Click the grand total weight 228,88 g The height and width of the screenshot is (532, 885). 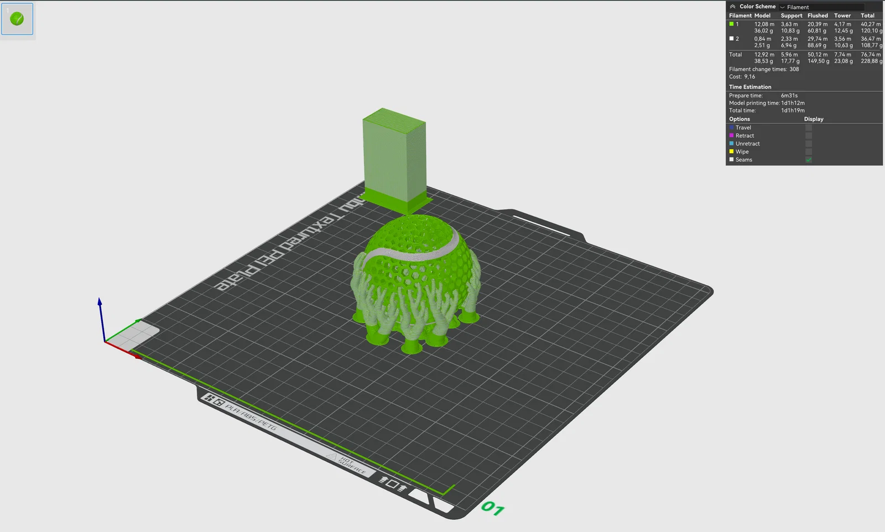pyautogui.click(x=872, y=61)
